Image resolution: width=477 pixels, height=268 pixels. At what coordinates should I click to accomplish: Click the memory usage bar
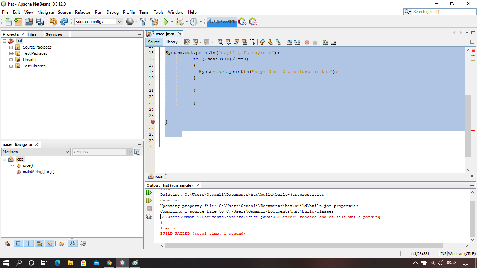click(222, 22)
